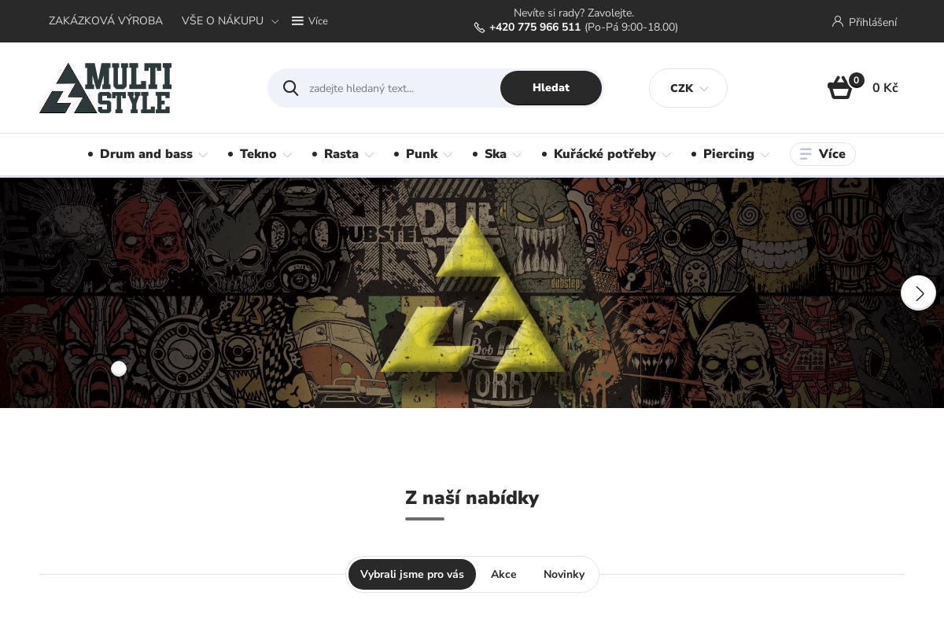Select the first carousel dot indicator
Viewport: 944px width, 629px height.
pos(119,369)
